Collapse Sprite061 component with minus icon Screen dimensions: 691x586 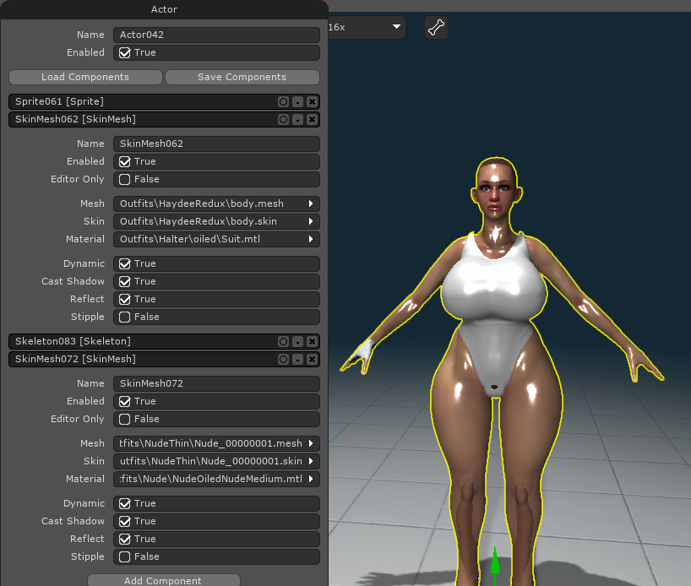click(298, 102)
